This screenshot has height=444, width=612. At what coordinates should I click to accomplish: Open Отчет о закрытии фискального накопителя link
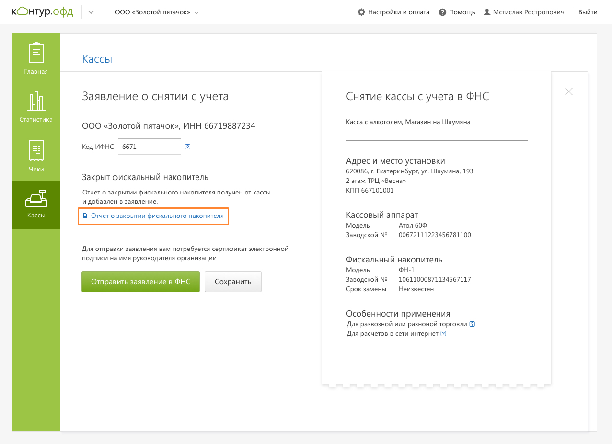pos(157,216)
